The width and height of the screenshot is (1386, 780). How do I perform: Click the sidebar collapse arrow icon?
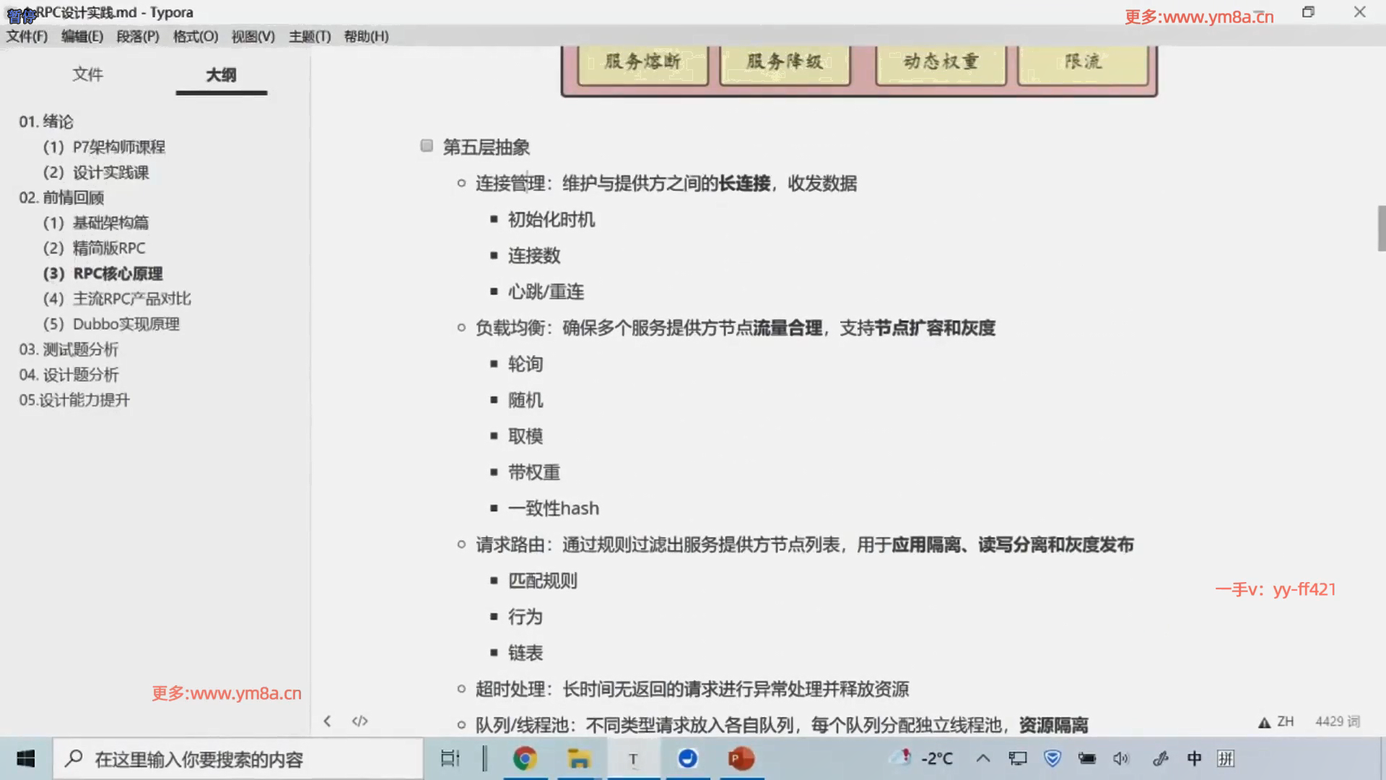[327, 721]
